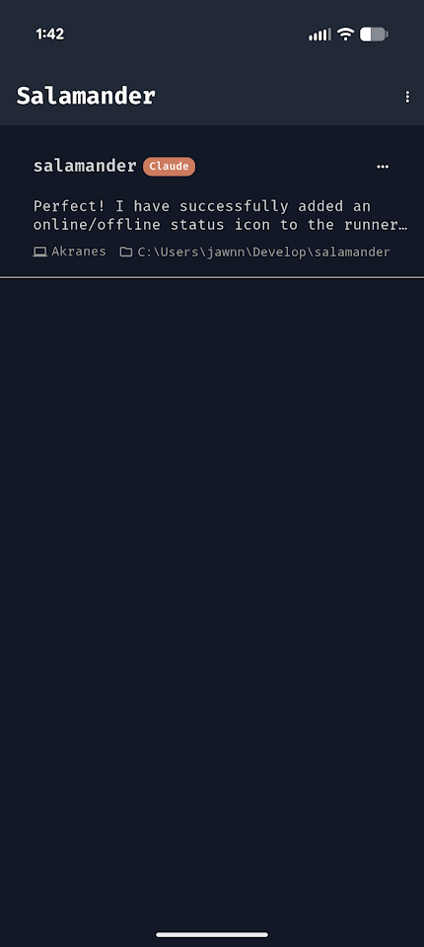Tap the home indicator bar at bottom
The height and width of the screenshot is (947, 424).
[212, 934]
